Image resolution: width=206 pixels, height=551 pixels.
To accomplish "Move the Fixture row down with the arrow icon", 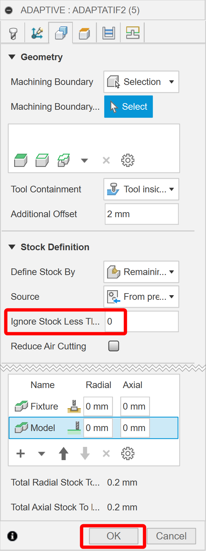I will (85, 453).
